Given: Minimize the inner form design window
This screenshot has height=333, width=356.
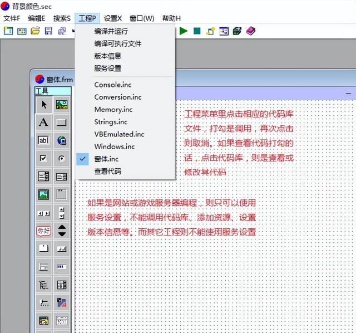Looking at the screenshot, I should 348,94.
